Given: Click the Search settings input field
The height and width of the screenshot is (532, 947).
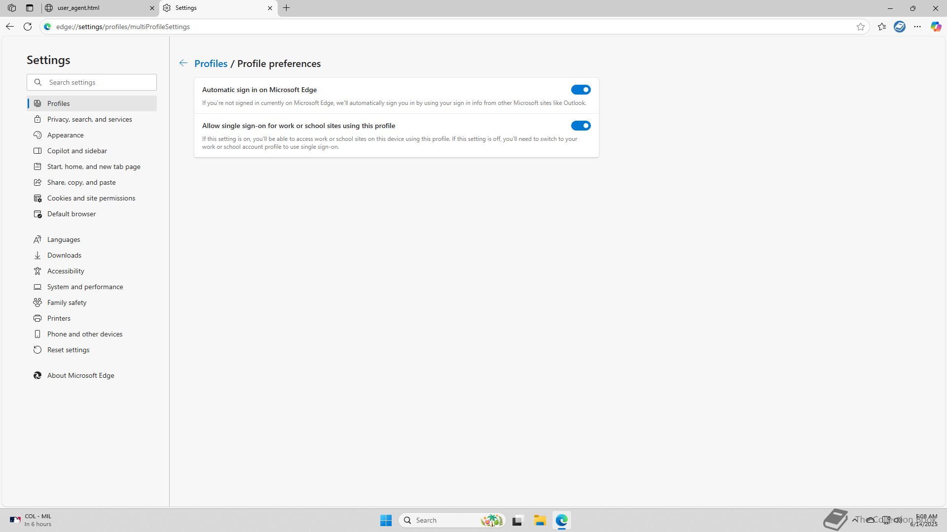Looking at the screenshot, I should pos(99,82).
